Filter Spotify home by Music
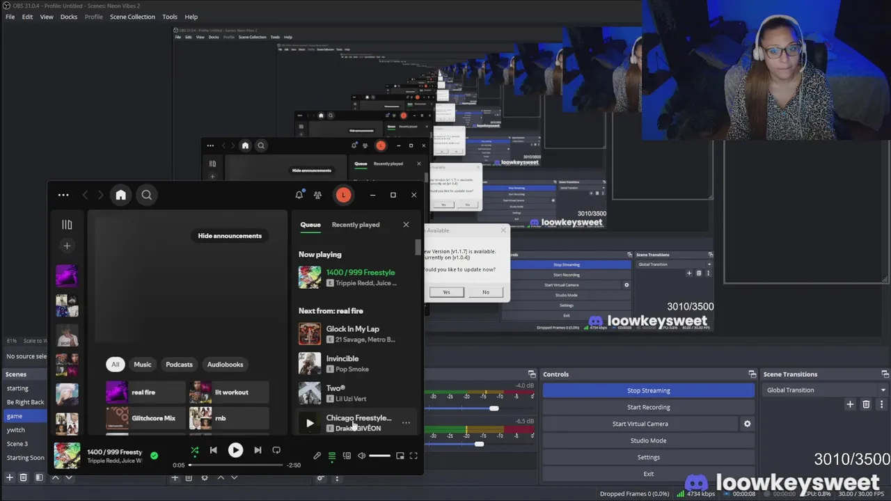The image size is (891, 501). (x=143, y=365)
